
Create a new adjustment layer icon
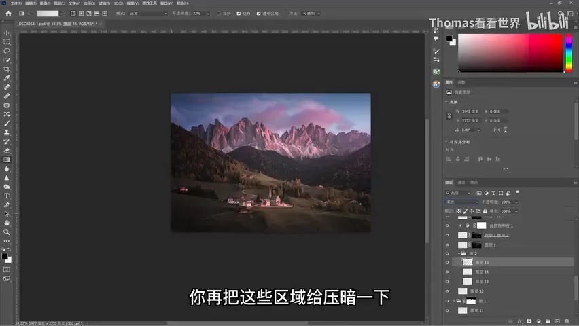coord(539,321)
